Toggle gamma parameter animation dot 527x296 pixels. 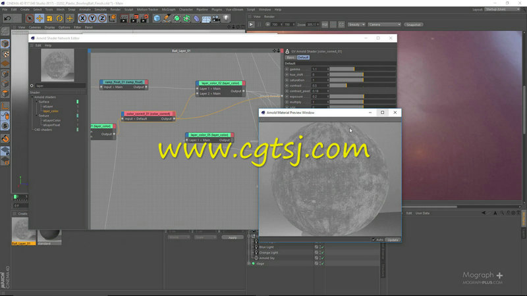[287, 69]
